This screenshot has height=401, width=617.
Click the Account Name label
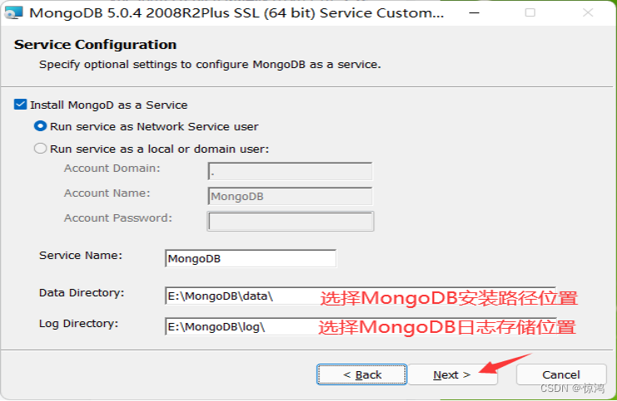click(107, 193)
